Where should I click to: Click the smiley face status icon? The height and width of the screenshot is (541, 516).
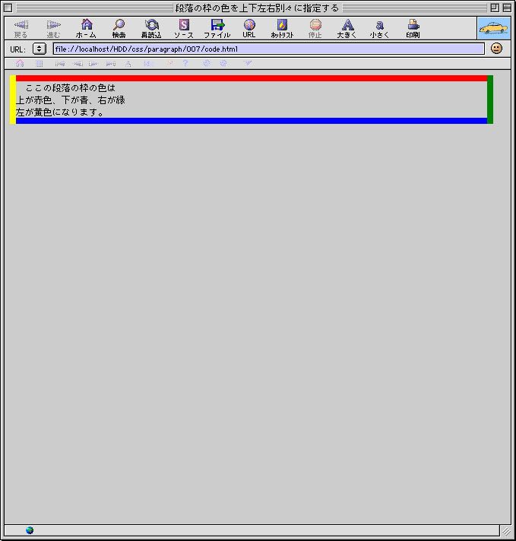[496, 49]
